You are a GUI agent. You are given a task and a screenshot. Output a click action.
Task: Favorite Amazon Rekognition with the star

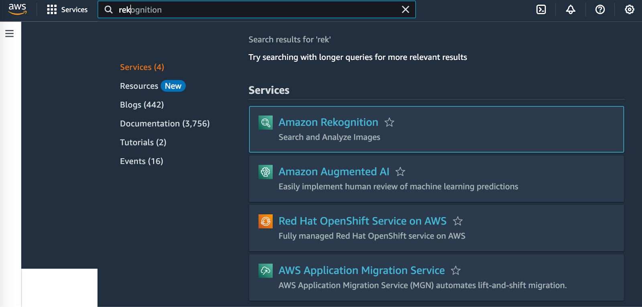click(389, 122)
